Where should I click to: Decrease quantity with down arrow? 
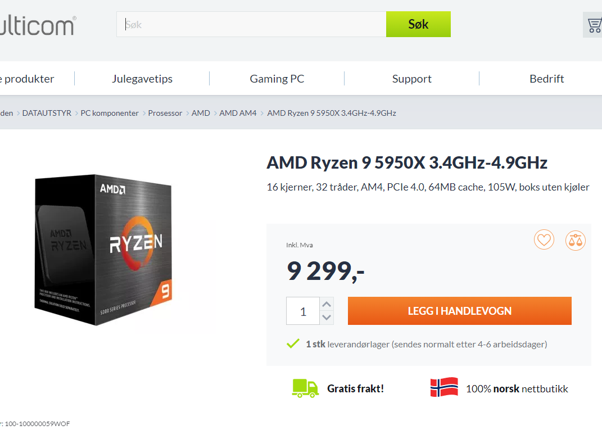327,318
